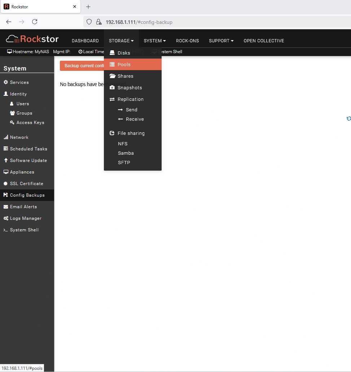Screen dimensions: 351x372
Task: Click the Receive left-arrow icon
Action: (x=120, y=119)
